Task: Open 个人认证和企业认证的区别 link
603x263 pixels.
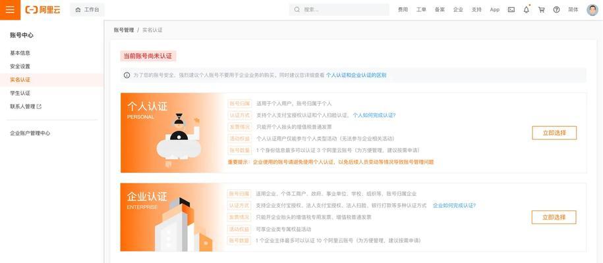Action: [356, 75]
